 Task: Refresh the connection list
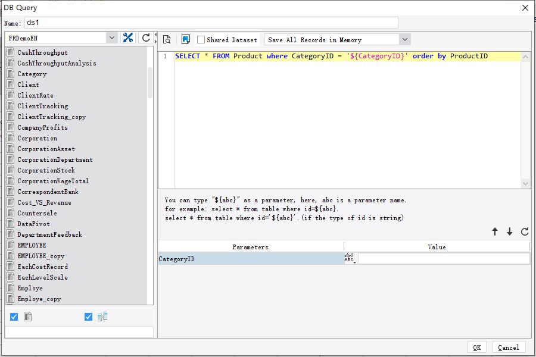(145, 37)
